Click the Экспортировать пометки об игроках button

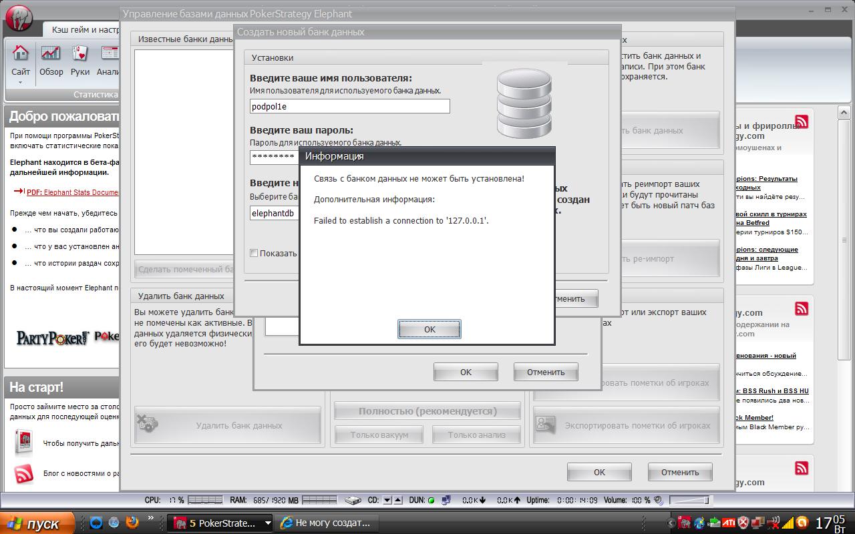click(627, 425)
